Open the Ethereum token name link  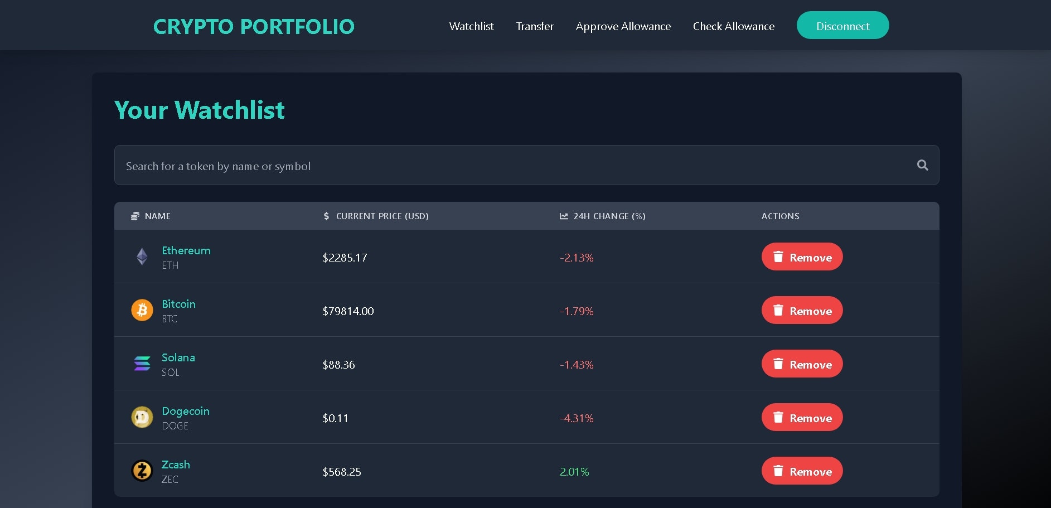tap(186, 250)
